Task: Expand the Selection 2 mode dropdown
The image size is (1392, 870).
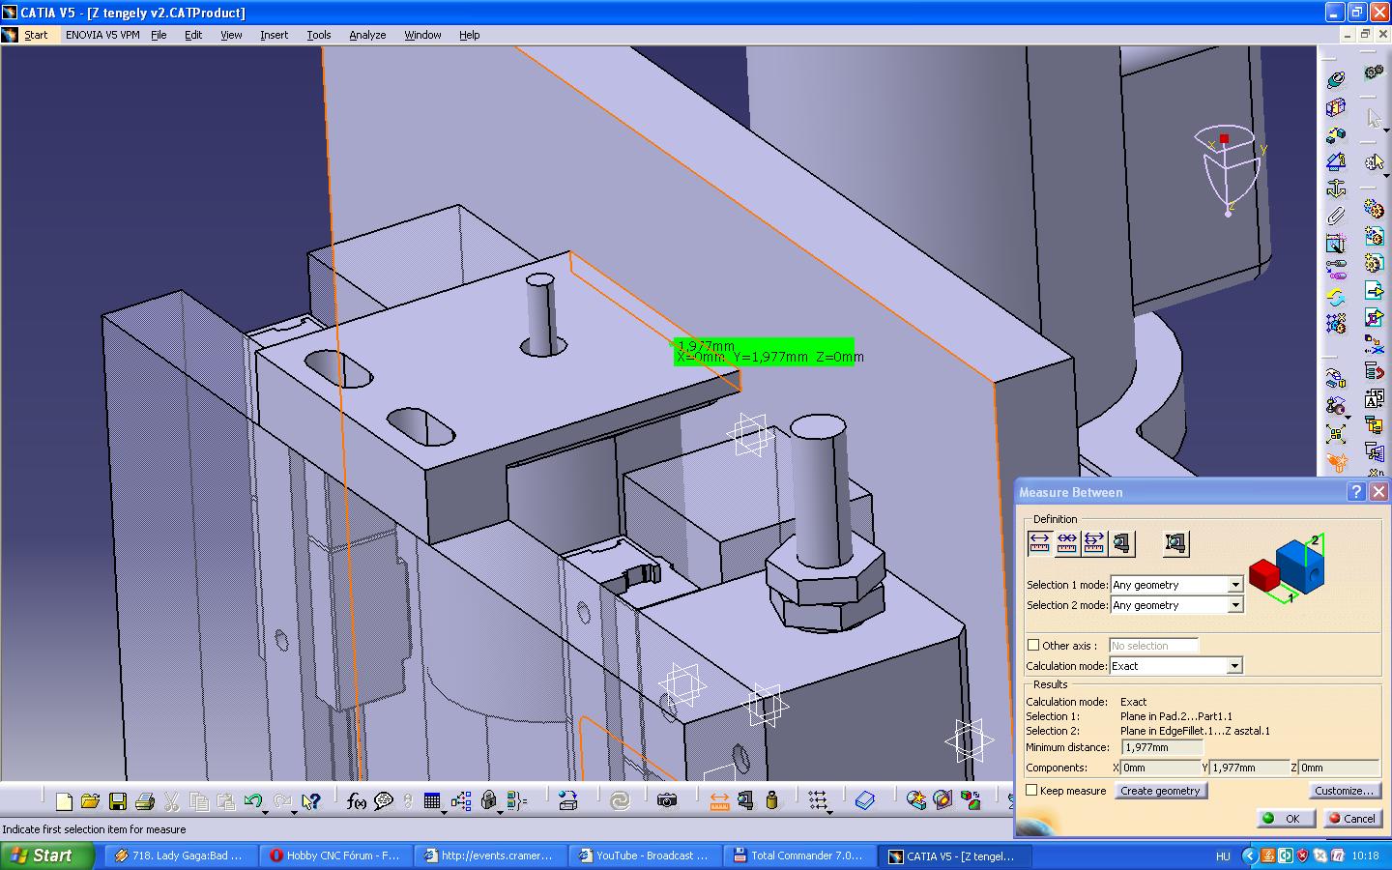Action: pos(1234,605)
